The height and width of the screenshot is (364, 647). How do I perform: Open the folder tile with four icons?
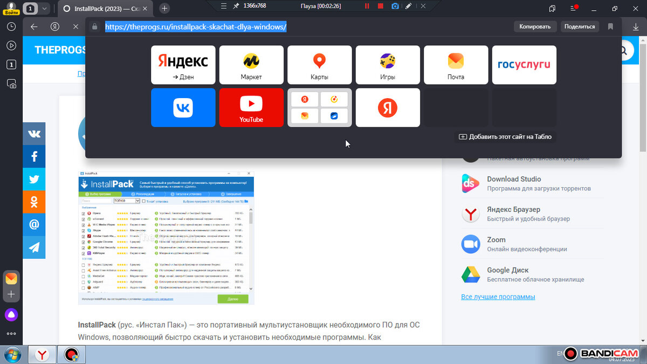click(x=320, y=108)
